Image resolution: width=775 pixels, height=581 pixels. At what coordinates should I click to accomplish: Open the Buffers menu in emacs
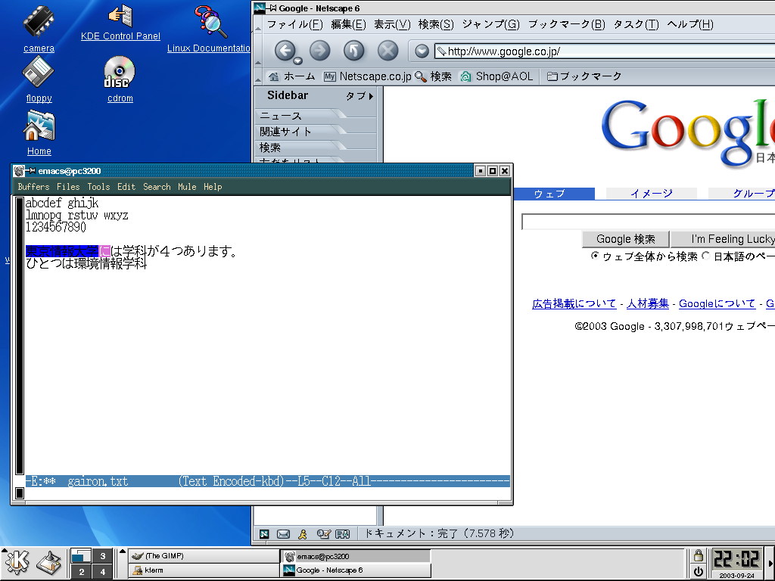[33, 187]
